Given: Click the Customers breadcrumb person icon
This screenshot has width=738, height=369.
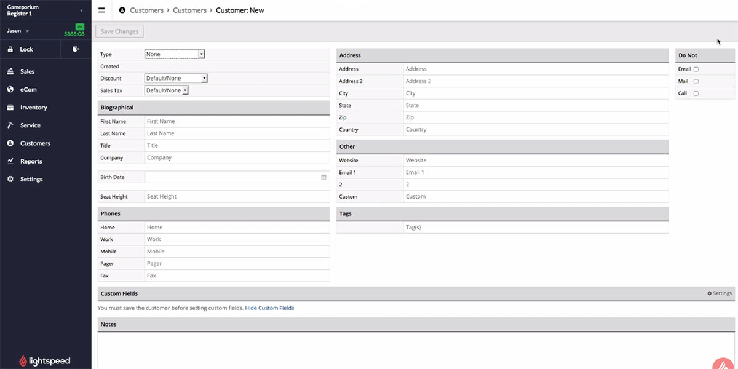Looking at the screenshot, I should click(x=122, y=10).
